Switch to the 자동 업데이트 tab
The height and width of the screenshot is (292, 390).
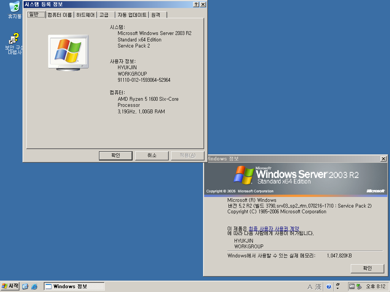tap(132, 15)
